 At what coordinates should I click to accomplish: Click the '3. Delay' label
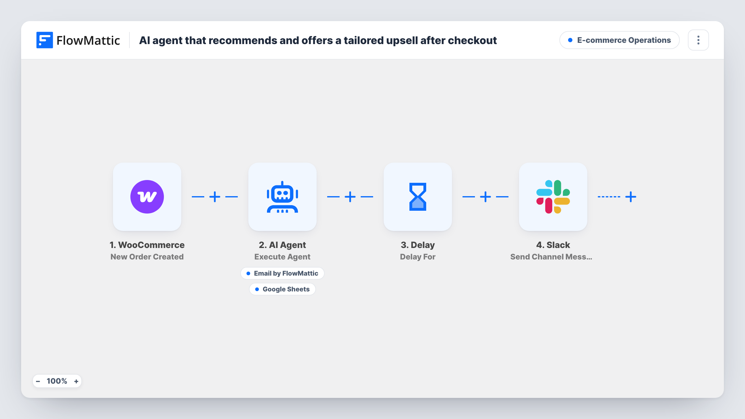(418, 245)
